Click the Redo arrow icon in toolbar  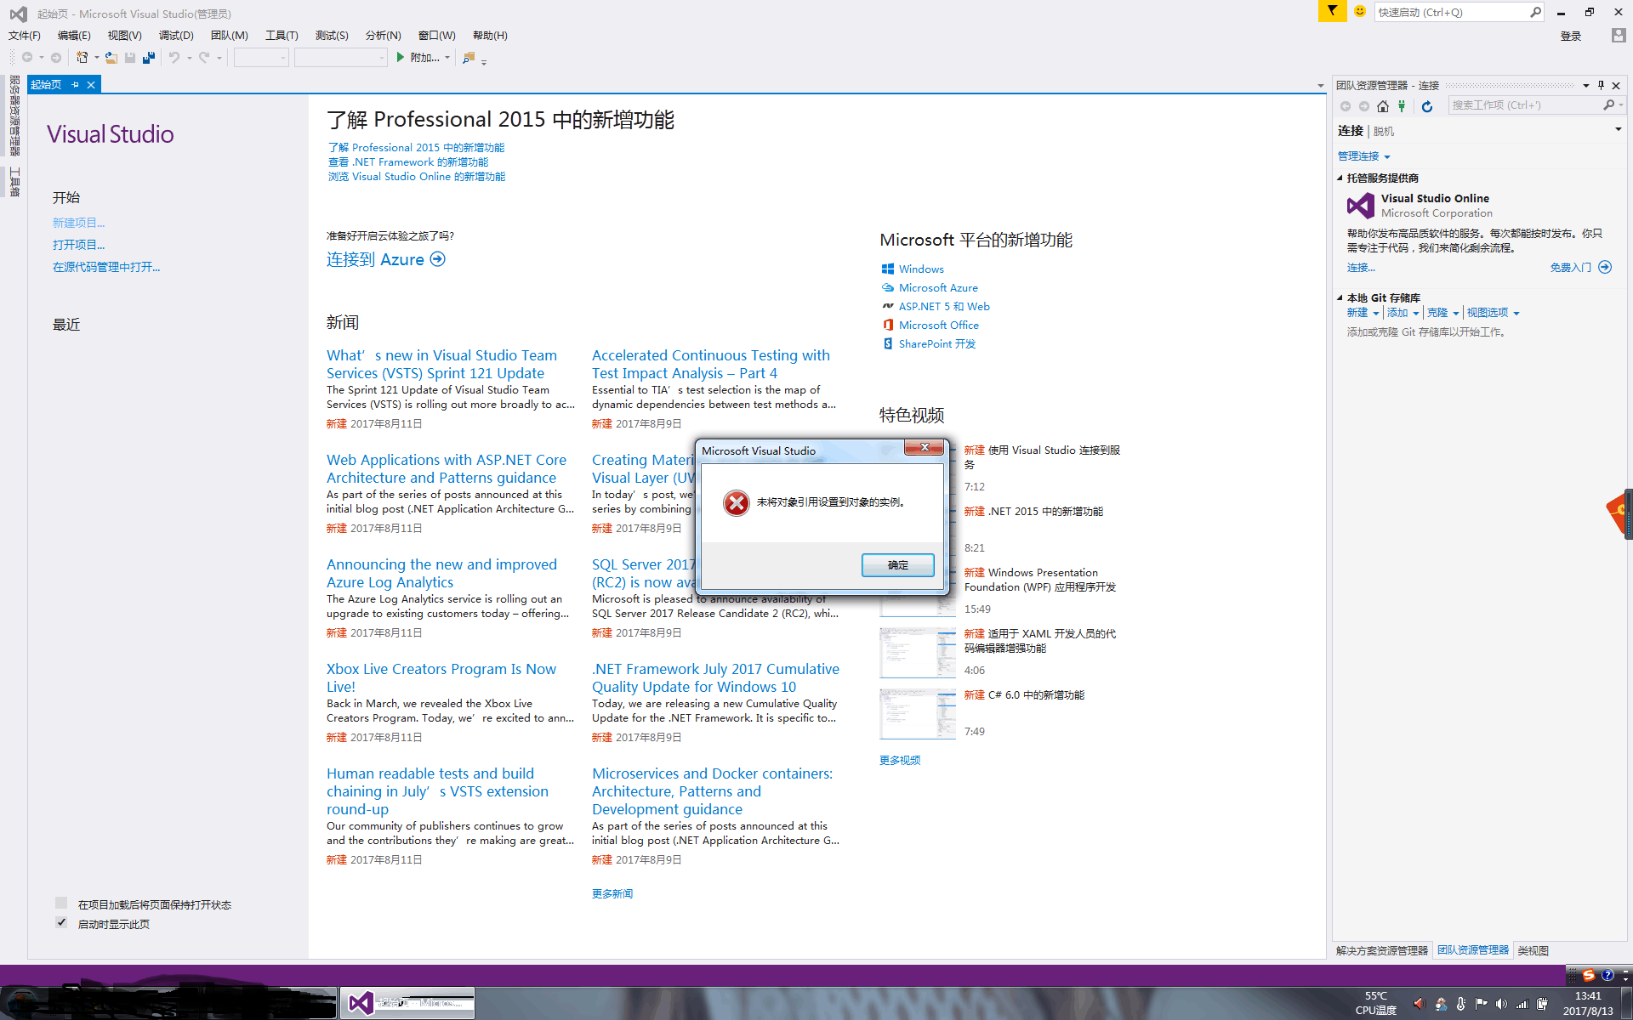point(204,58)
